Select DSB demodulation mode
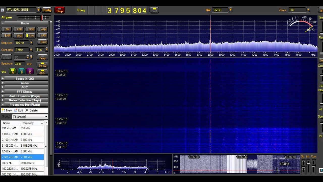This screenshot has height=182, width=323. pyautogui.click(x=18, y=36)
